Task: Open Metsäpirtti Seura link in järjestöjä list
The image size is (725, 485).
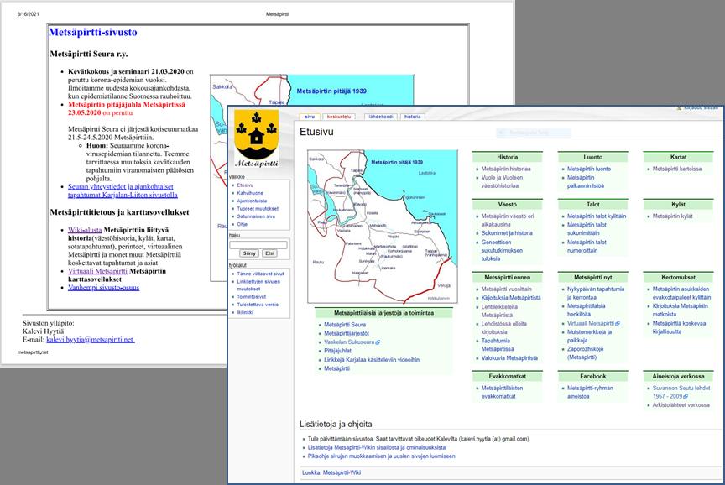Action: pos(345,325)
